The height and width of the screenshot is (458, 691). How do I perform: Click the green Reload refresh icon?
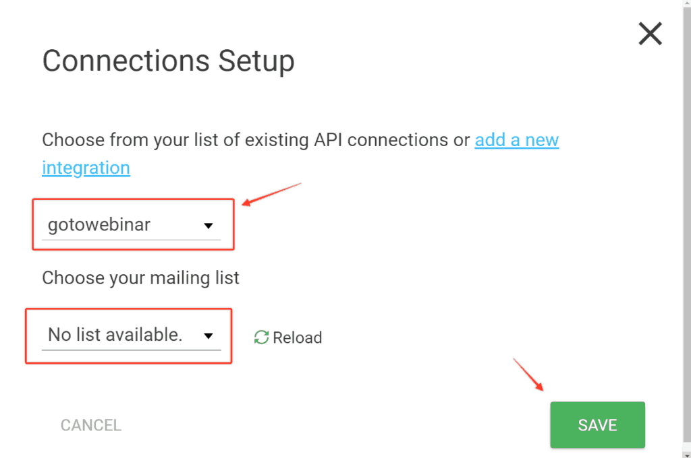tap(261, 337)
